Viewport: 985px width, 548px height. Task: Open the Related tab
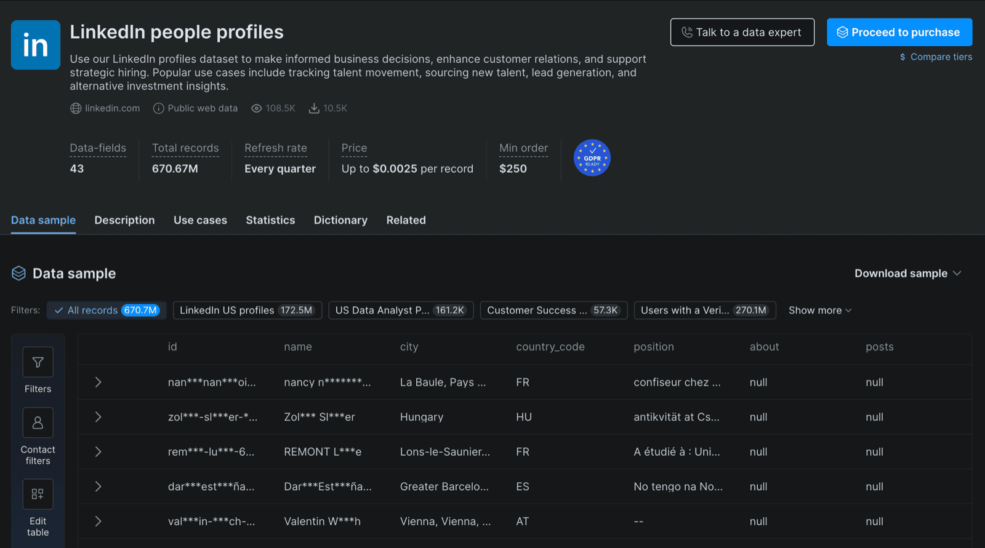point(406,220)
